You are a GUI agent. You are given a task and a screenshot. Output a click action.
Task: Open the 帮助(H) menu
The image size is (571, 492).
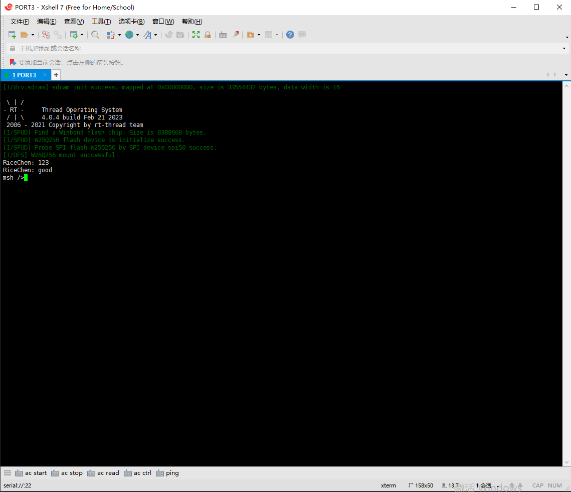pyautogui.click(x=192, y=22)
